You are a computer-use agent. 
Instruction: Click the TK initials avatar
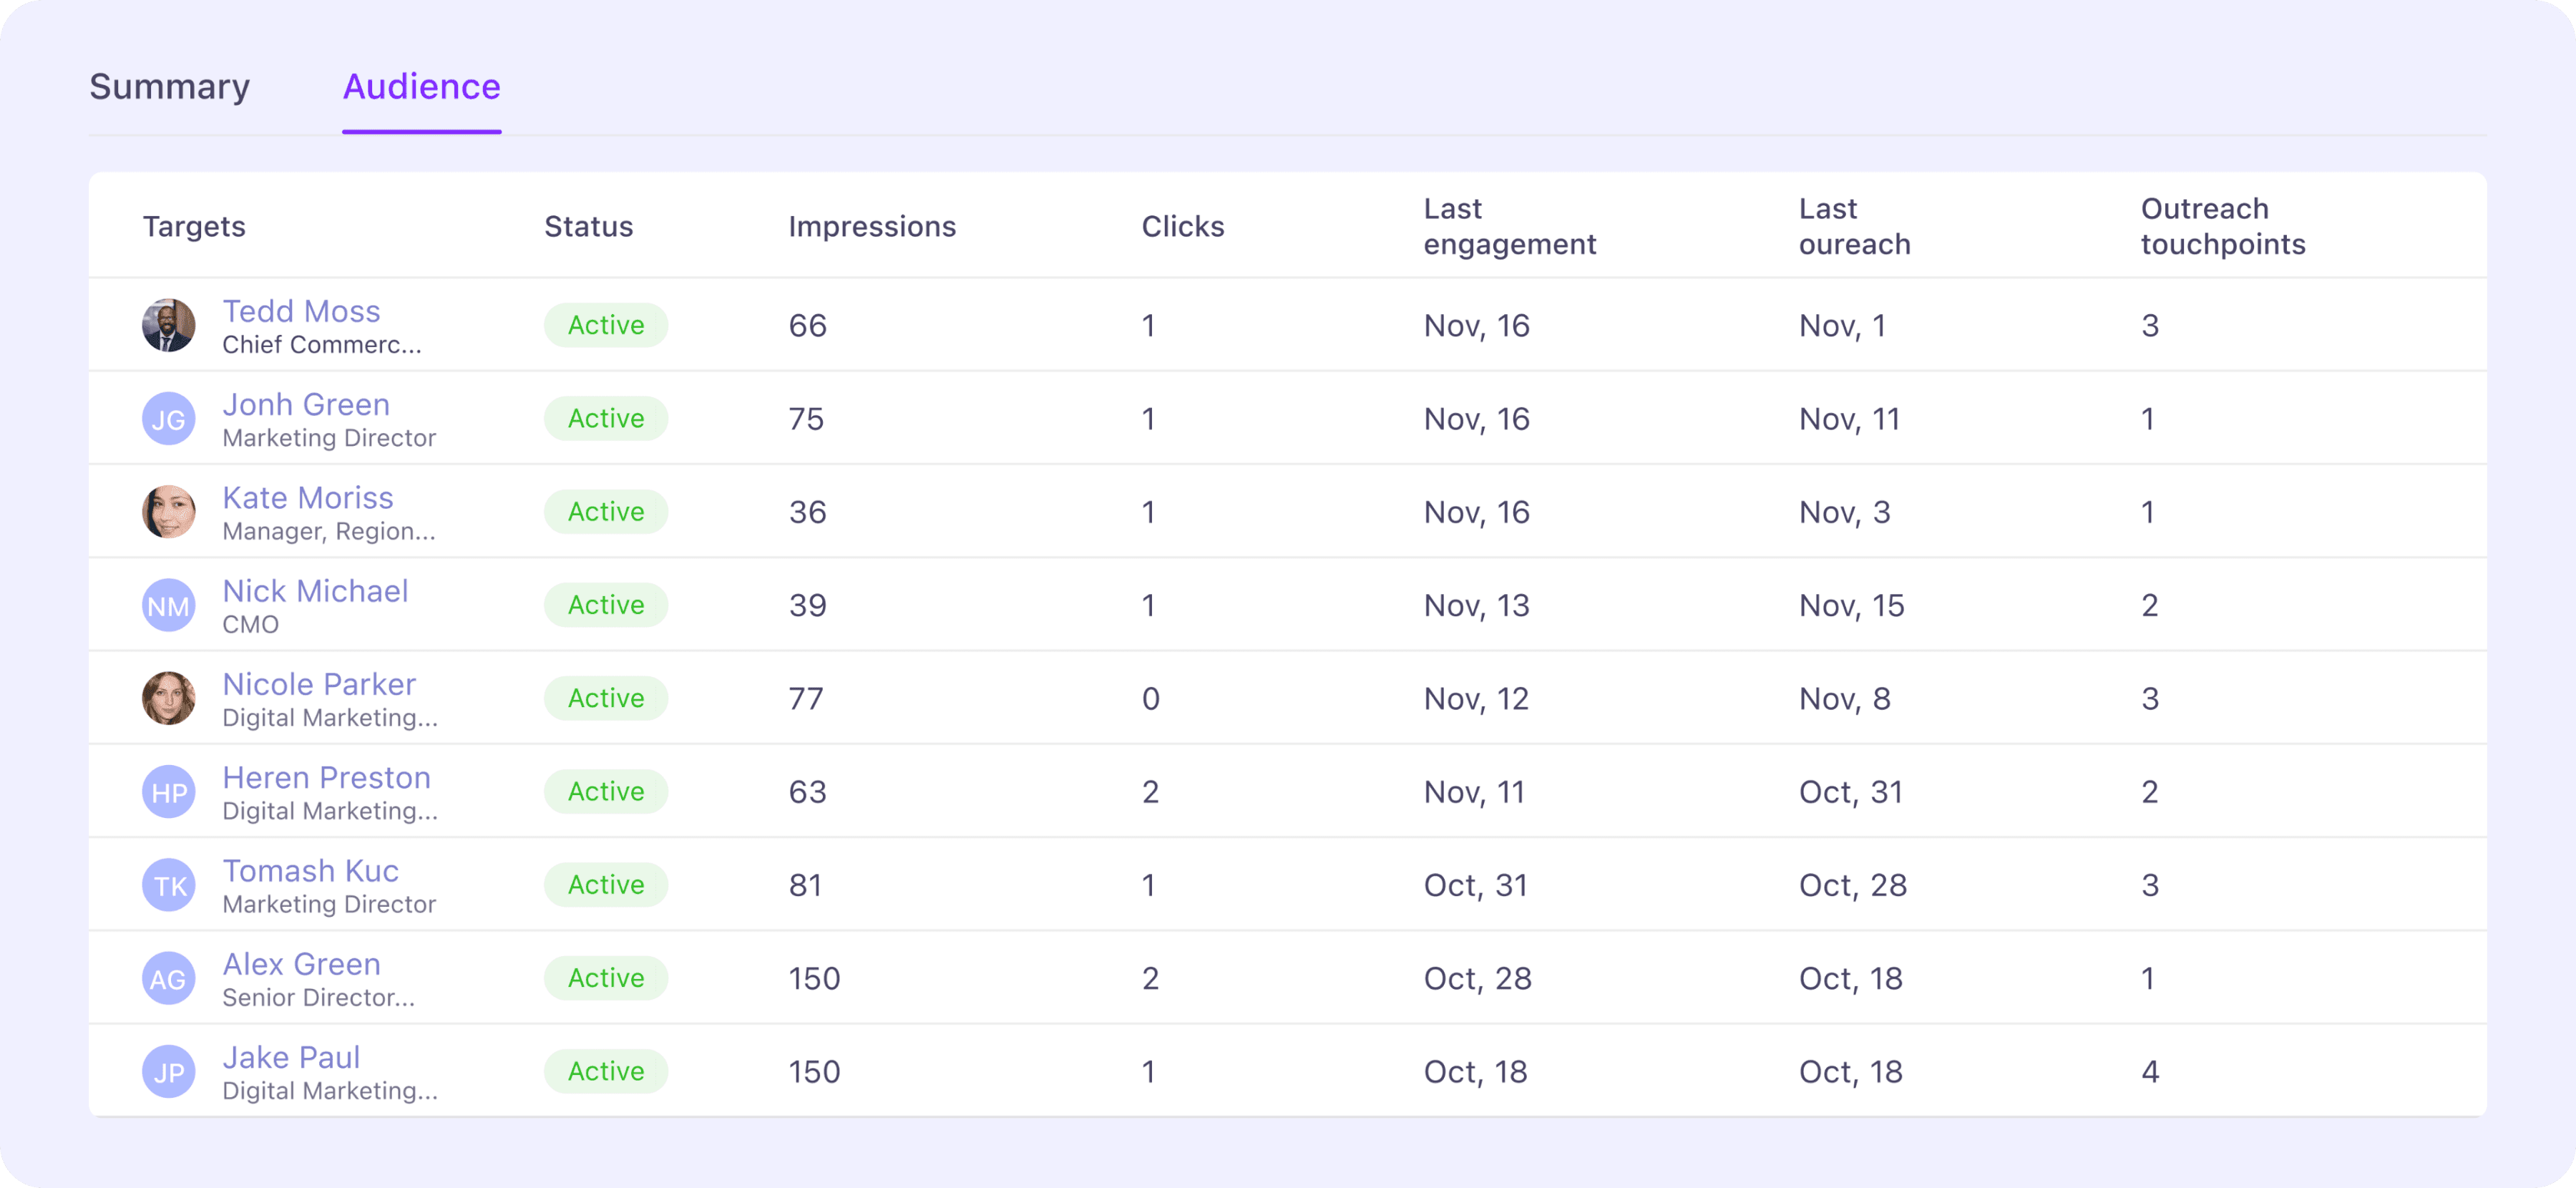tap(168, 885)
